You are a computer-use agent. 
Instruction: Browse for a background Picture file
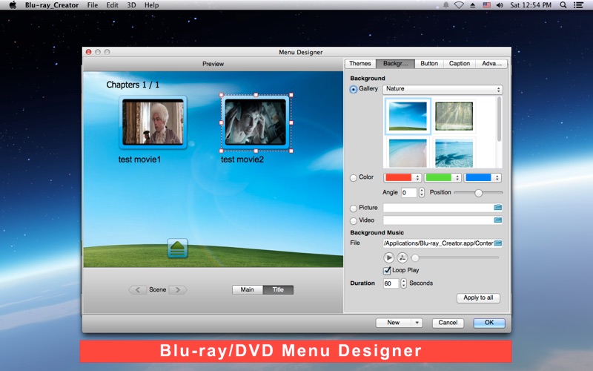pos(497,208)
